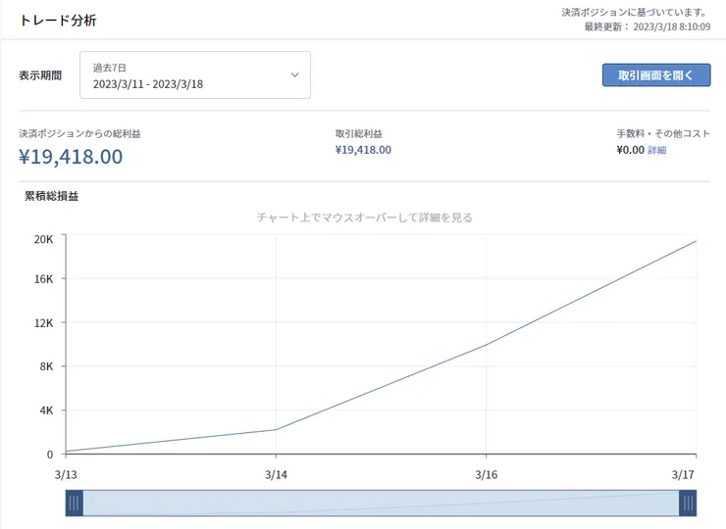726x529 pixels.
Task: Click the ¥0.00 fee amount
Action: 630,150
